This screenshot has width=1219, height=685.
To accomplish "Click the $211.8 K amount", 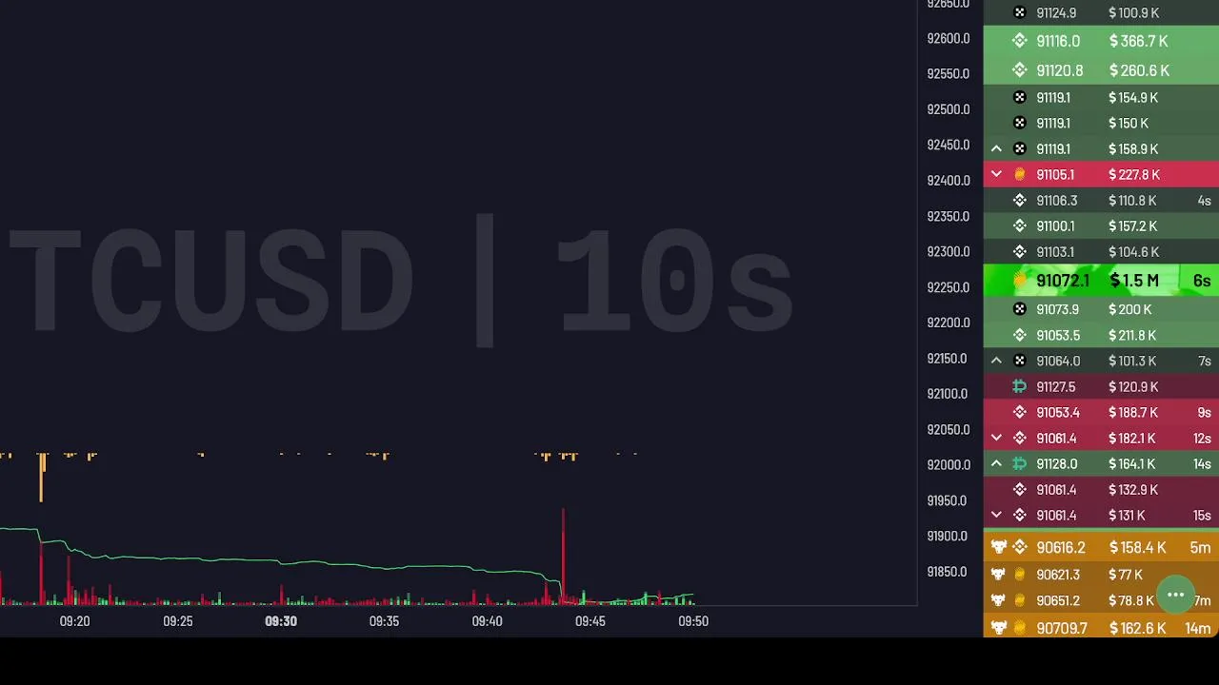I will (x=1132, y=336).
